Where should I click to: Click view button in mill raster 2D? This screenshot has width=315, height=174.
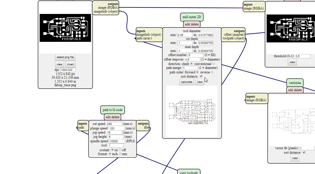point(200,82)
